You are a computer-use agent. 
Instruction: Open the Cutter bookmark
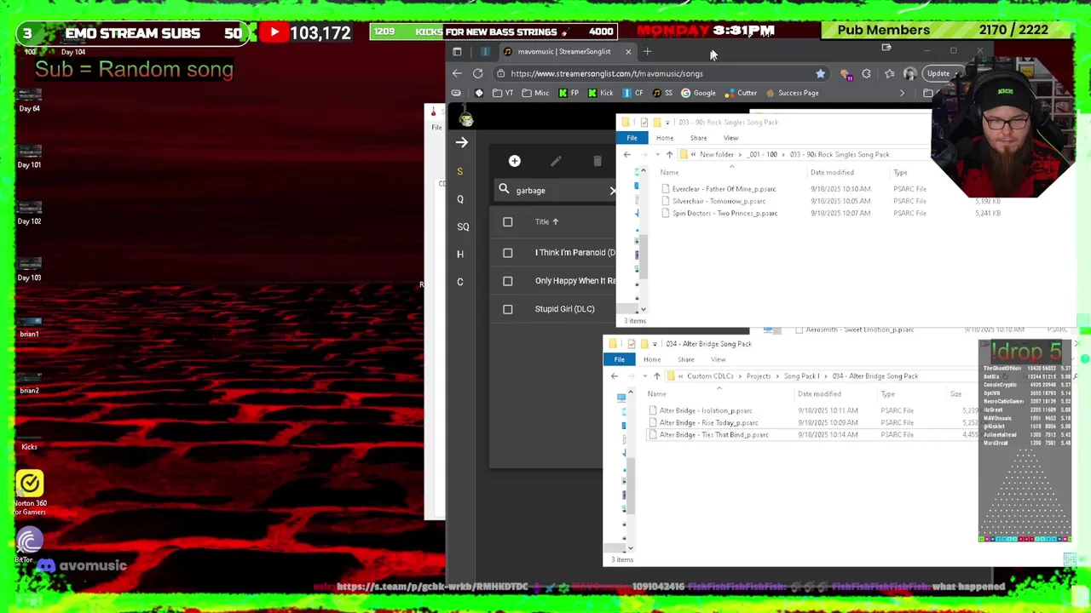coord(742,93)
